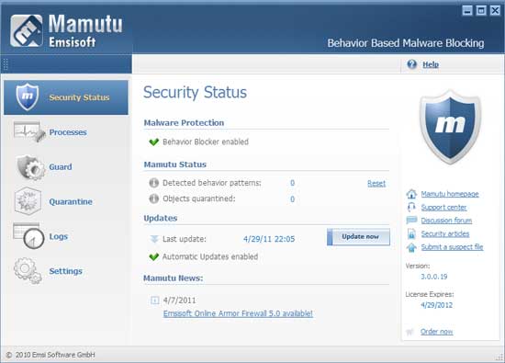Click the Order now link
505x363 pixels.
point(436,332)
